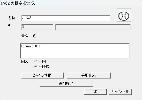Select the 無限に radio button
Image resolution: width=142 pixels, height=100 pixels.
(x=36, y=66)
